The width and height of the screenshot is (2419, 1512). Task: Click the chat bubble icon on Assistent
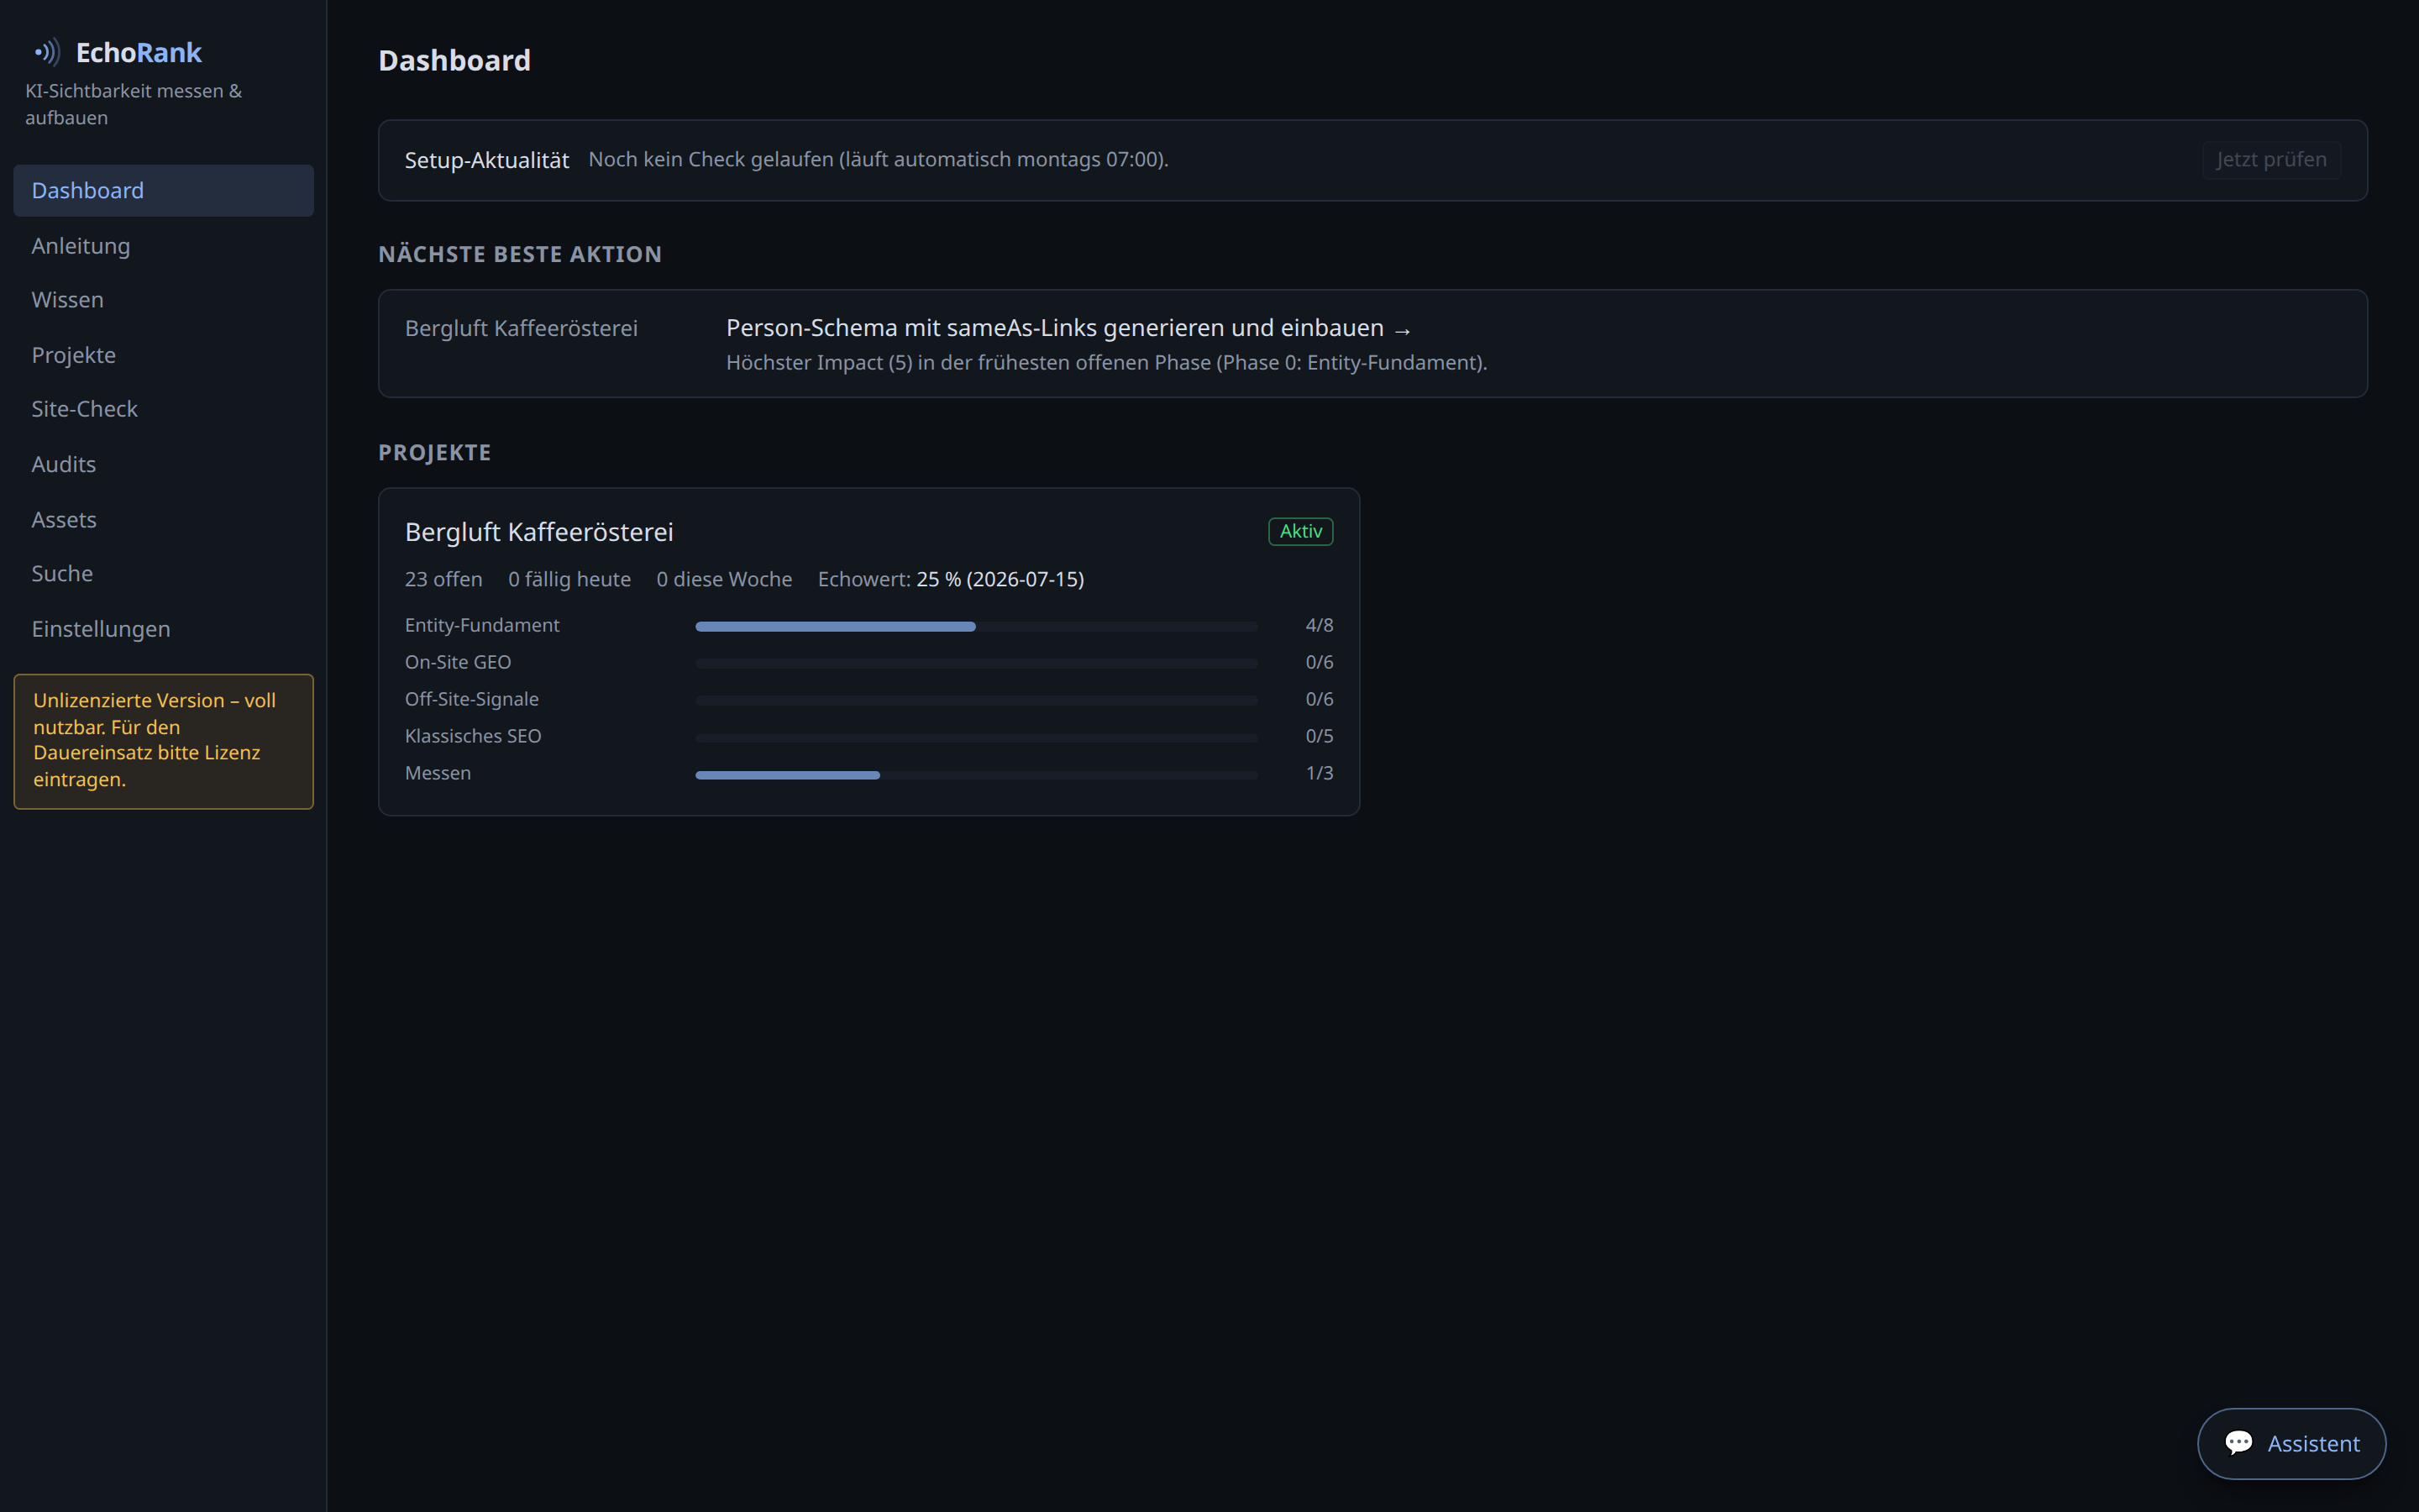(2238, 1442)
